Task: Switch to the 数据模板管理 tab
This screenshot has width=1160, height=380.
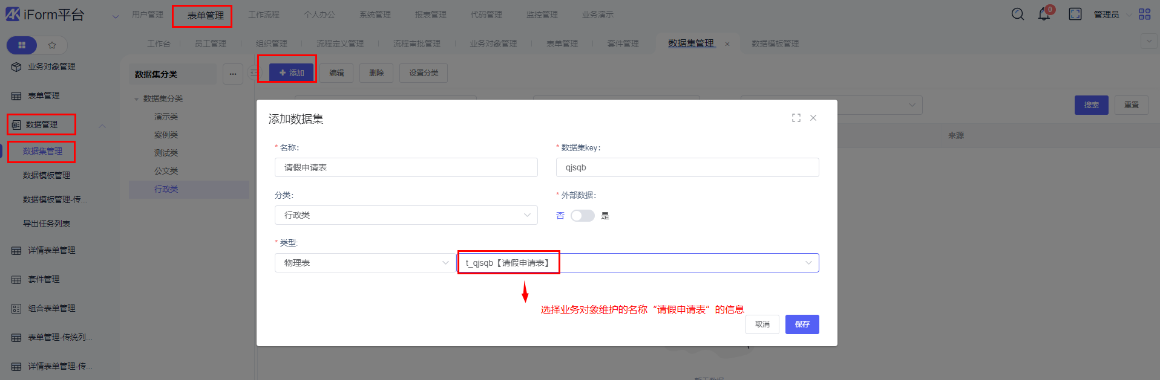Action: (775, 43)
